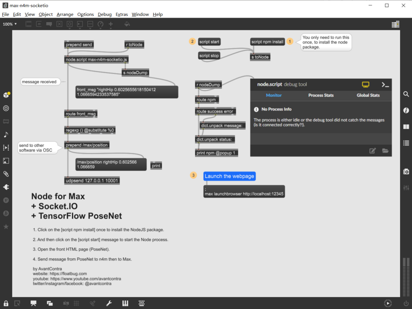
Task: Open the piano keys icon in bottom toolbar
Action: (125, 303)
